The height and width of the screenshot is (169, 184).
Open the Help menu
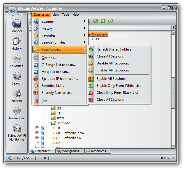pyautogui.click(x=76, y=15)
